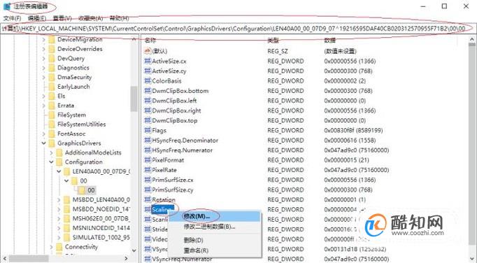Image resolution: width=477 pixels, height=263 pixels.
Task: Click the ActiveSize.cy value icon
Action: [x=148, y=71]
